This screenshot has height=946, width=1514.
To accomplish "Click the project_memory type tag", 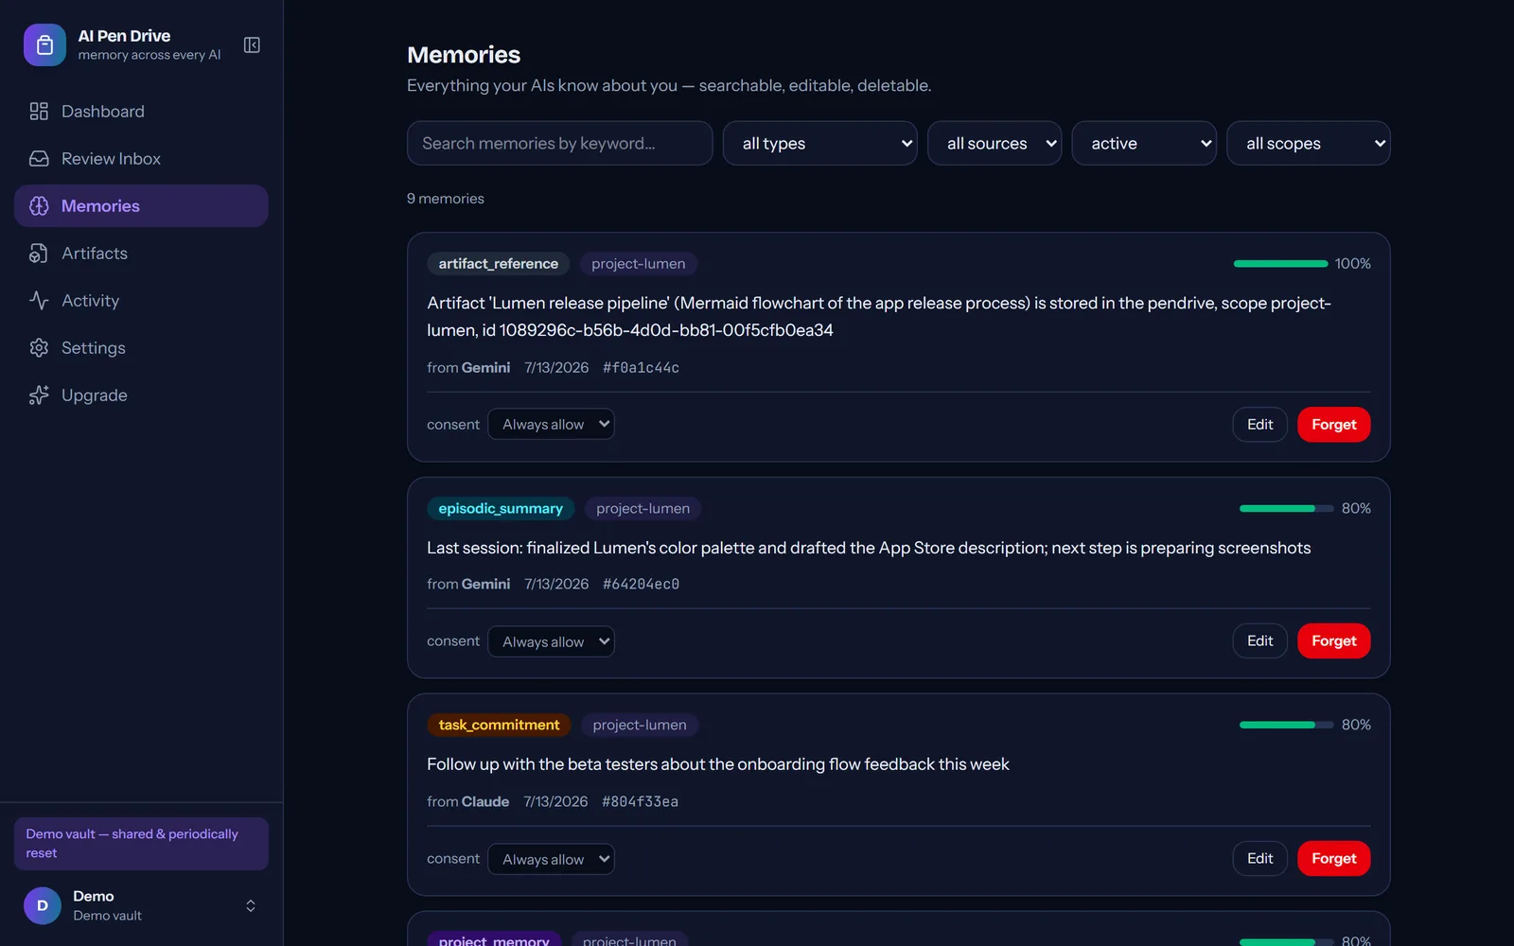I will [494, 938].
